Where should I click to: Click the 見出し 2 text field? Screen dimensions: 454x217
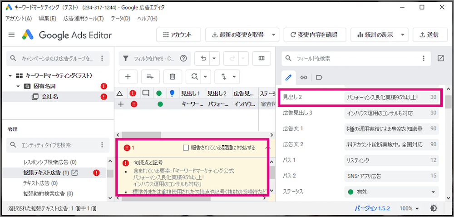point(392,98)
